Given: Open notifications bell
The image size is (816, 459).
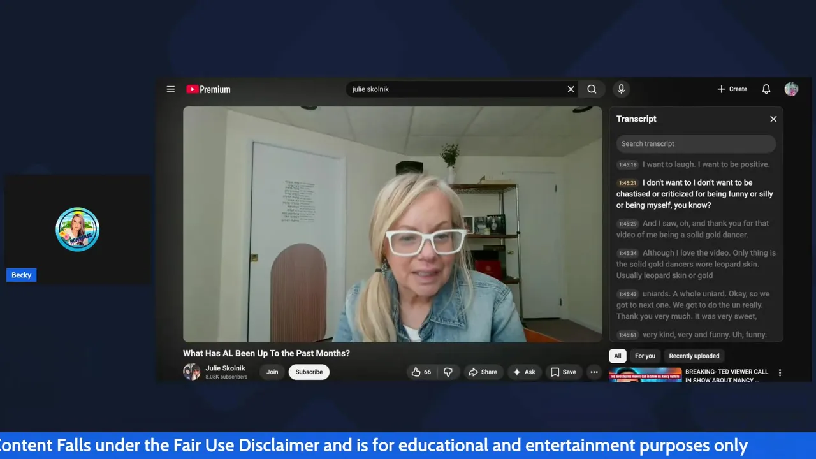Looking at the screenshot, I should coord(766,89).
